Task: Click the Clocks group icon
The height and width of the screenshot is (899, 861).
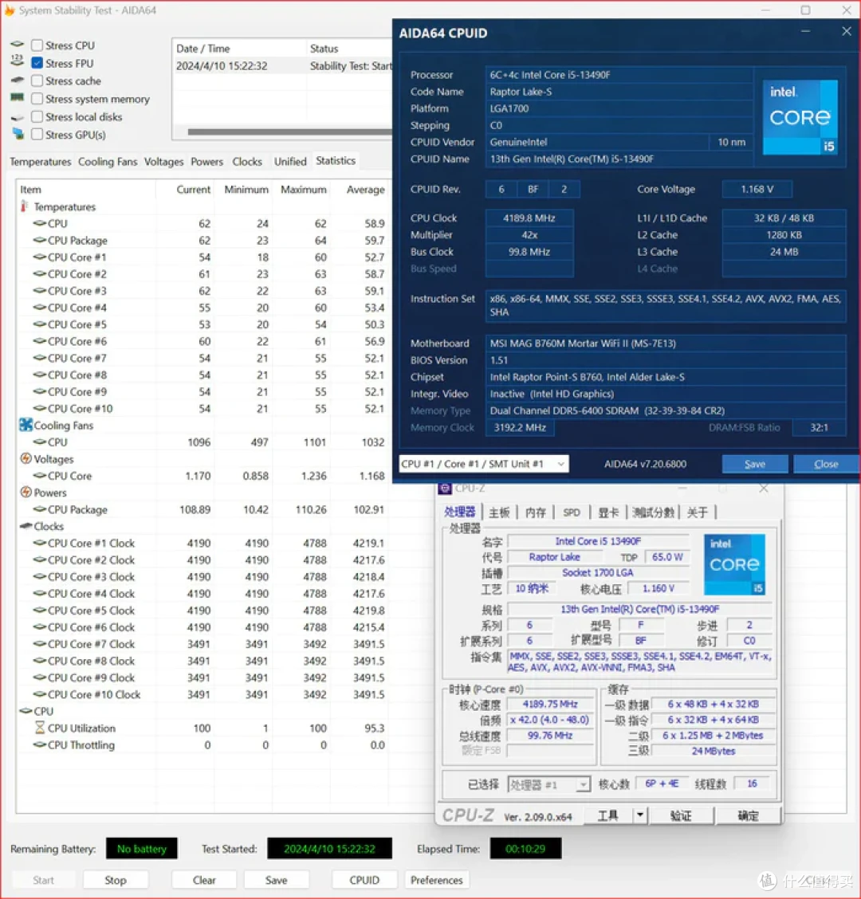Action: tap(26, 526)
